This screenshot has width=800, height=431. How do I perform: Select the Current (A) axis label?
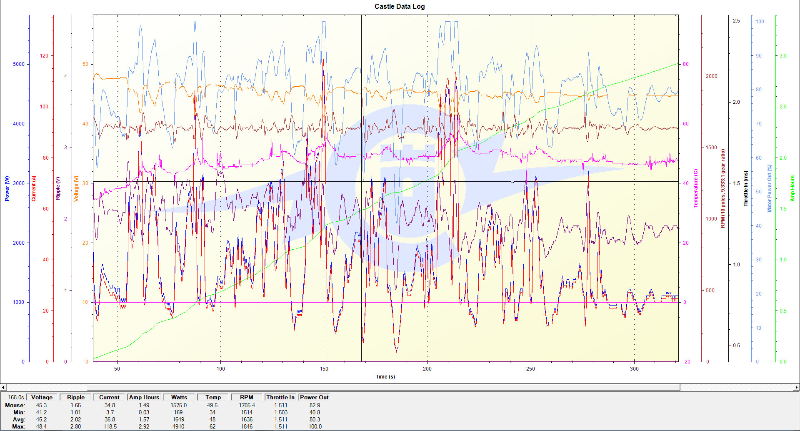click(34, 188)
